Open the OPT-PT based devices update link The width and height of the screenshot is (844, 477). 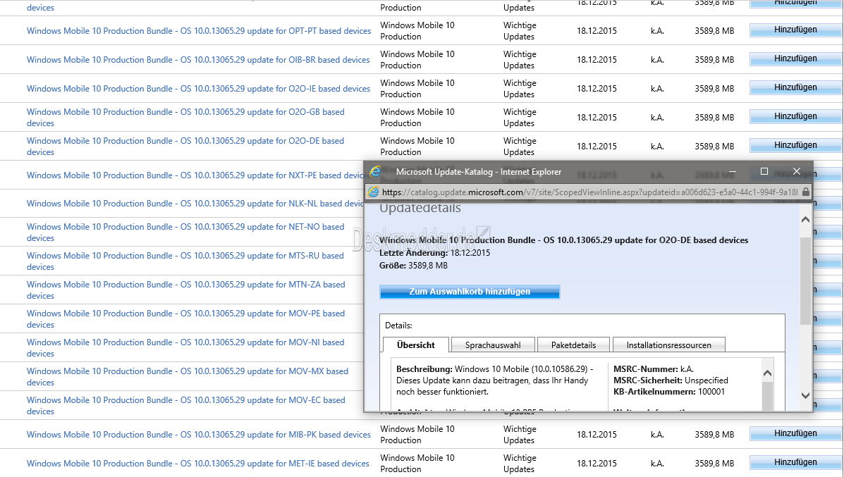(199, 31)
